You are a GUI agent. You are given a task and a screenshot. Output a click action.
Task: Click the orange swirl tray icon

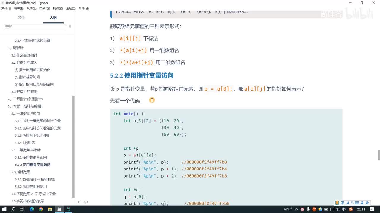point(314,209)
